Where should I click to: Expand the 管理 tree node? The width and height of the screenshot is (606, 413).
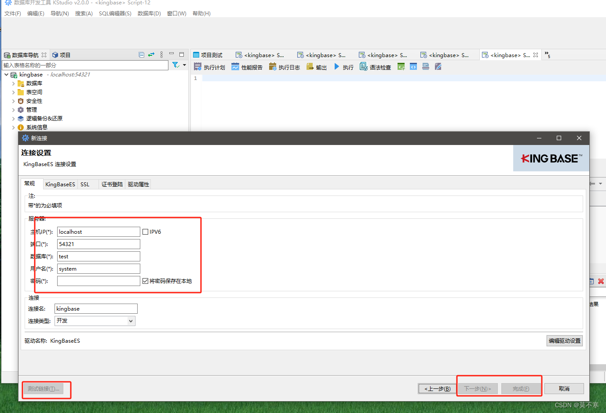(13, 110)
